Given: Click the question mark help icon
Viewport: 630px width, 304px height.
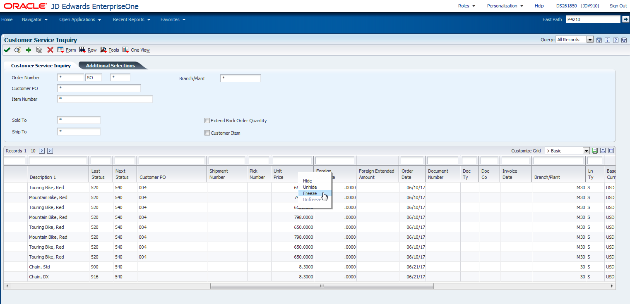Looking at the screenshot, I should [x=616, y=40].
